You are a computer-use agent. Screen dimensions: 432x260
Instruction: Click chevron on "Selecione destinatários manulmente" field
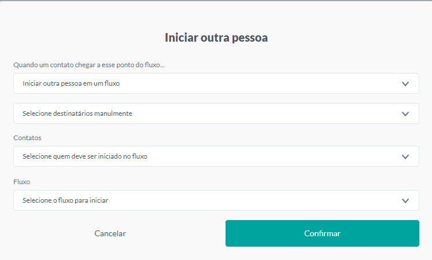[x=405, y=113]
